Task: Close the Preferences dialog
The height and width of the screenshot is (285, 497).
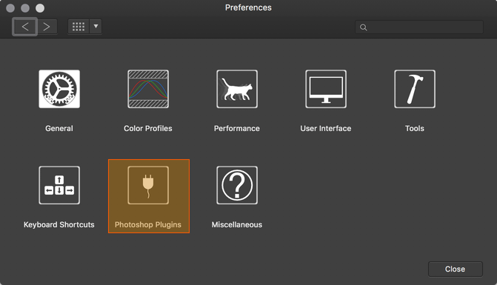Action: pos(456,269)
